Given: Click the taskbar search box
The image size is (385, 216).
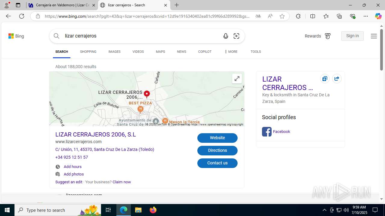Looking at the screenshot, I should point(58,210).
